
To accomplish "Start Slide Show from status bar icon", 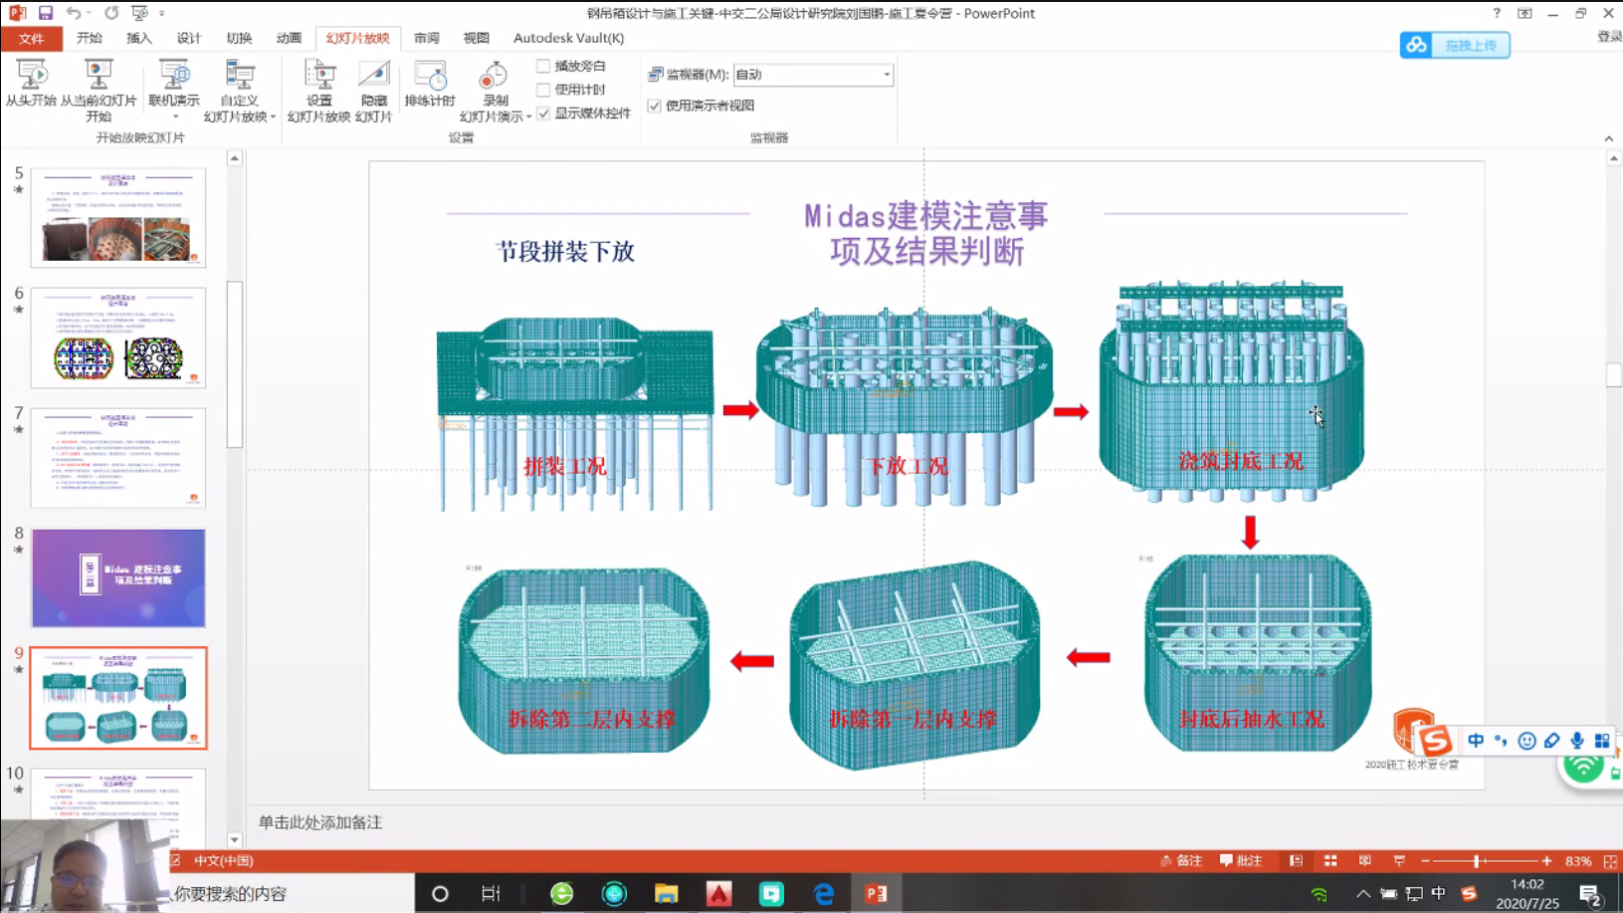I will click(x=1399, y=861).
